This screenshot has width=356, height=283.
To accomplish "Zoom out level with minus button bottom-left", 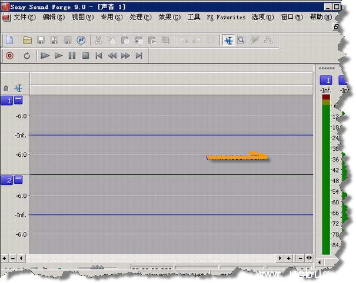I will coord(13,258).
